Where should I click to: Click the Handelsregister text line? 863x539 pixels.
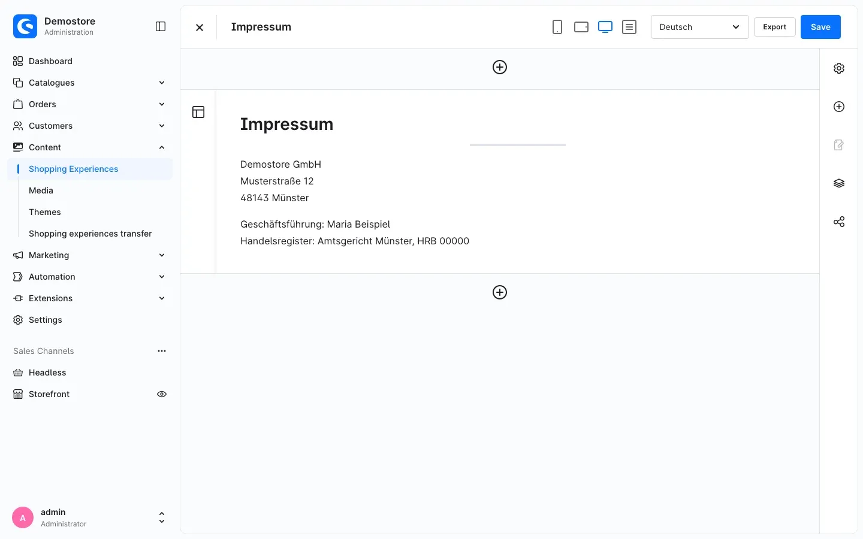coord(355,241)
